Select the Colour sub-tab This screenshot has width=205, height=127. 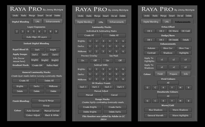[147, 74]
